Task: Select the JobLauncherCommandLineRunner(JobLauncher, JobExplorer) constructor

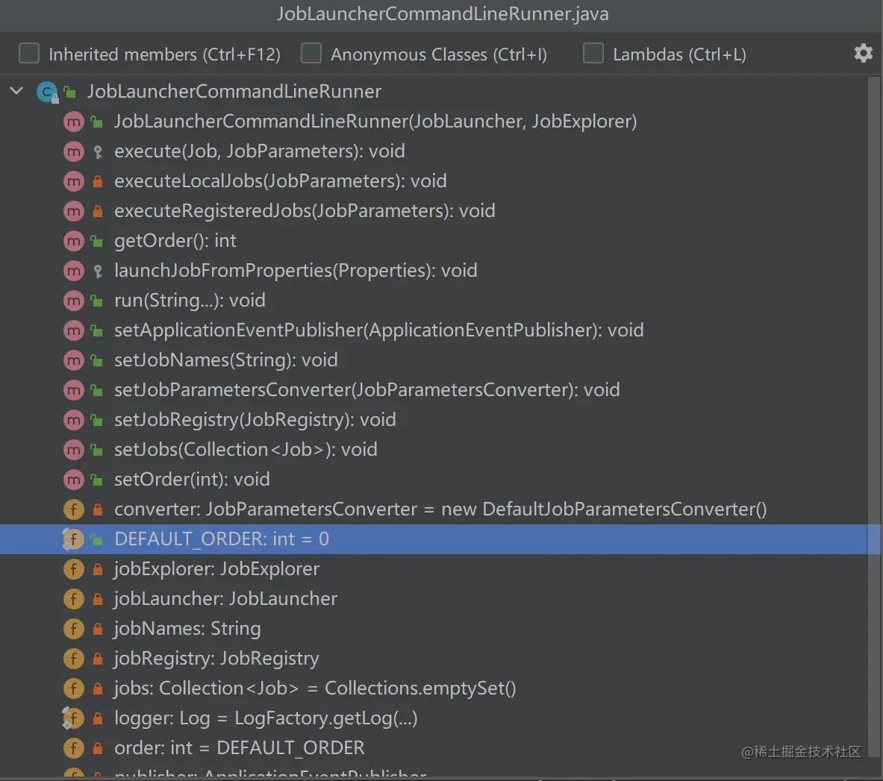Action: (375, 122)
